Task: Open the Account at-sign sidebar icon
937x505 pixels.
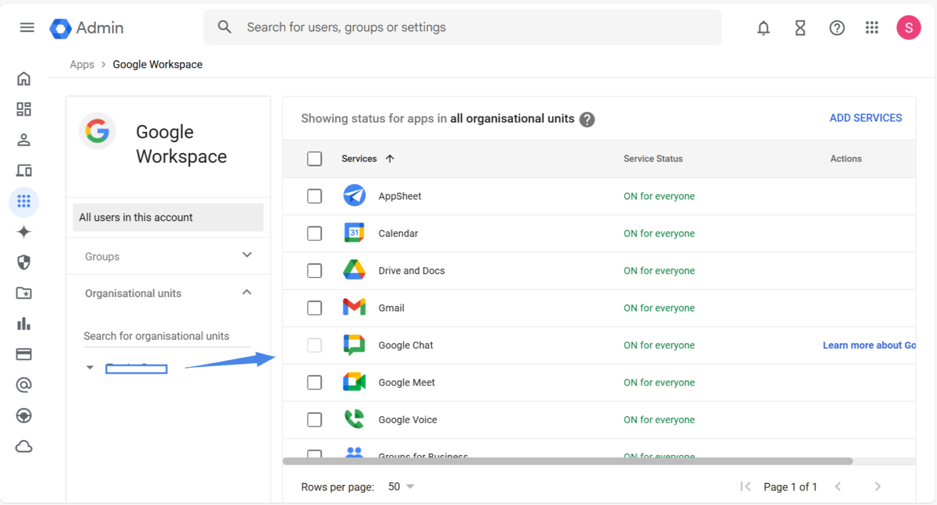Action: click(x=24, y=385)
